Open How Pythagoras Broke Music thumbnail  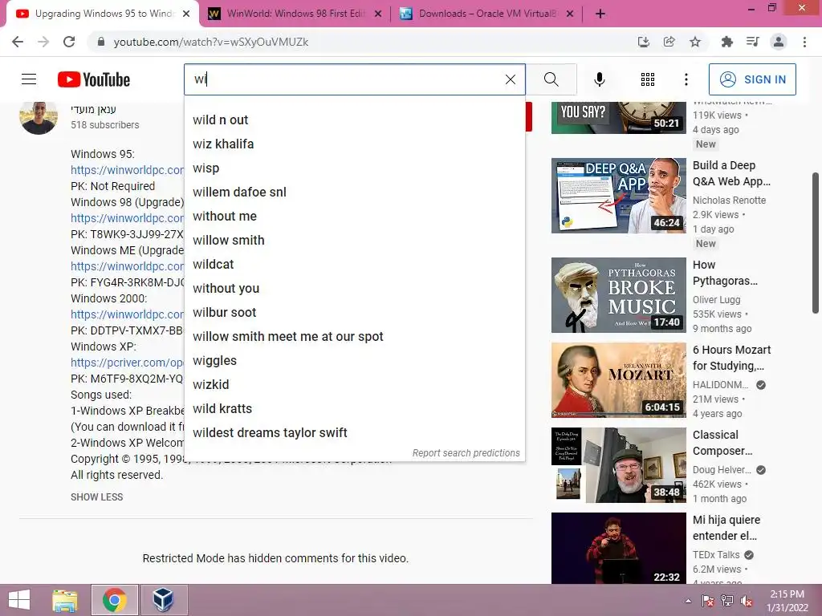coord(619,295)
